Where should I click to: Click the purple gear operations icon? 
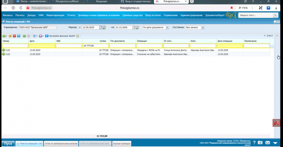40,36
